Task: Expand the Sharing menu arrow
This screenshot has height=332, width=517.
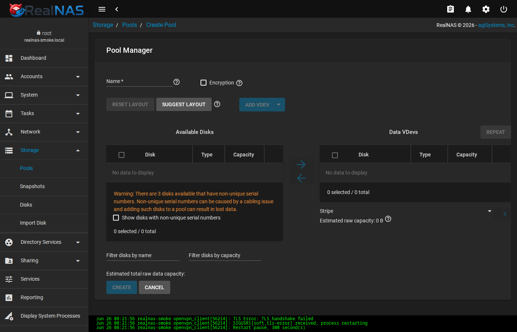Action: [x=78, y=261]
